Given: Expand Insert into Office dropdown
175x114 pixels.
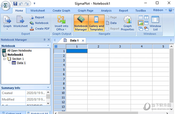Looking at the screenshot, I should click(61, 23).
